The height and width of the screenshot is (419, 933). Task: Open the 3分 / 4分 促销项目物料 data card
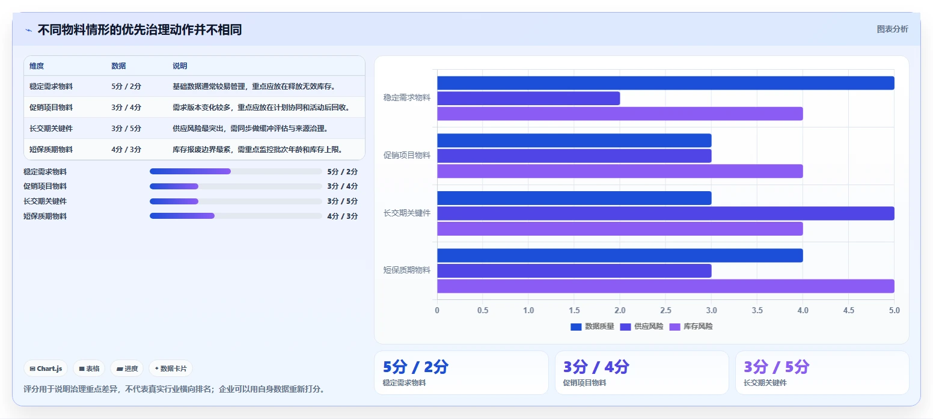pyautogui.click(x=642, y=373)
